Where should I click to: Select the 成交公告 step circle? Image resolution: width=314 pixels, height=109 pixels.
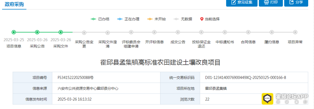tap(178, 32)
